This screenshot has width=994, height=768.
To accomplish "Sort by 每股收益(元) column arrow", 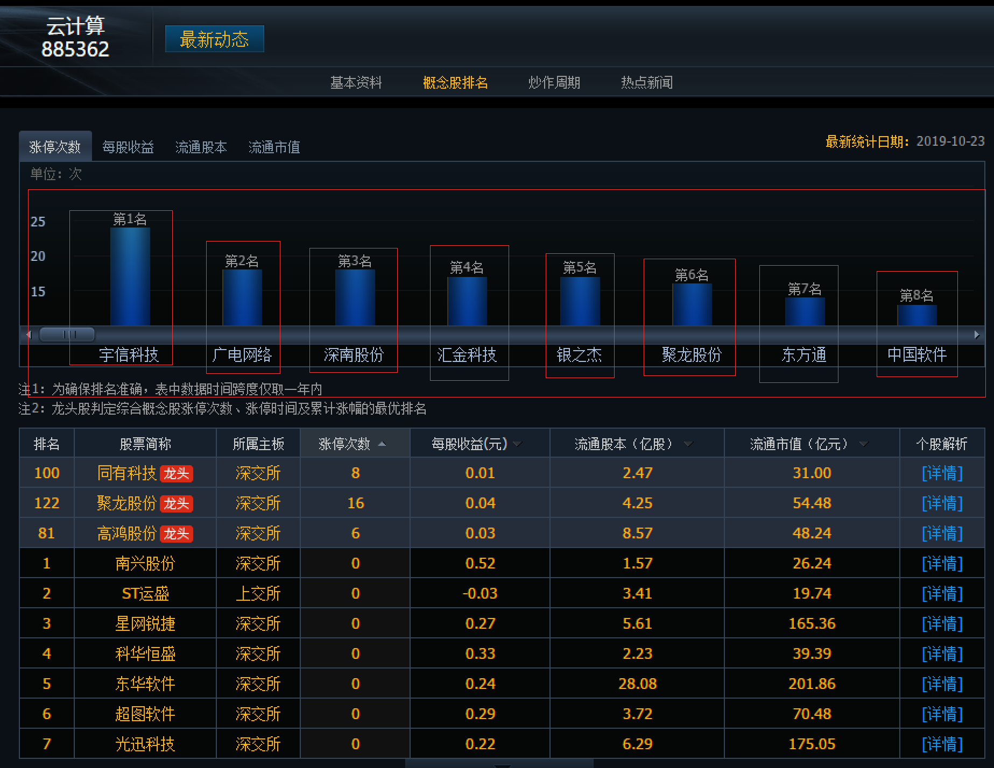I will (518, 444).
